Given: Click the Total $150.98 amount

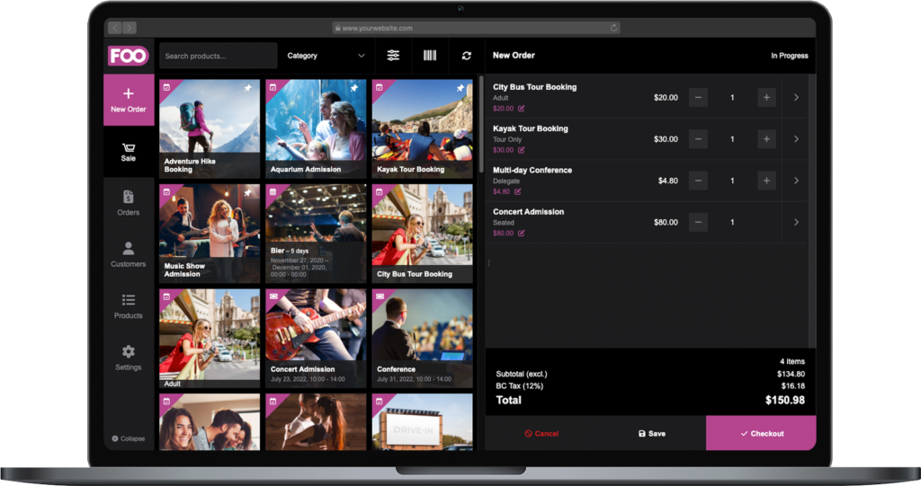Looking at the screenshot, I should (784, 401).
